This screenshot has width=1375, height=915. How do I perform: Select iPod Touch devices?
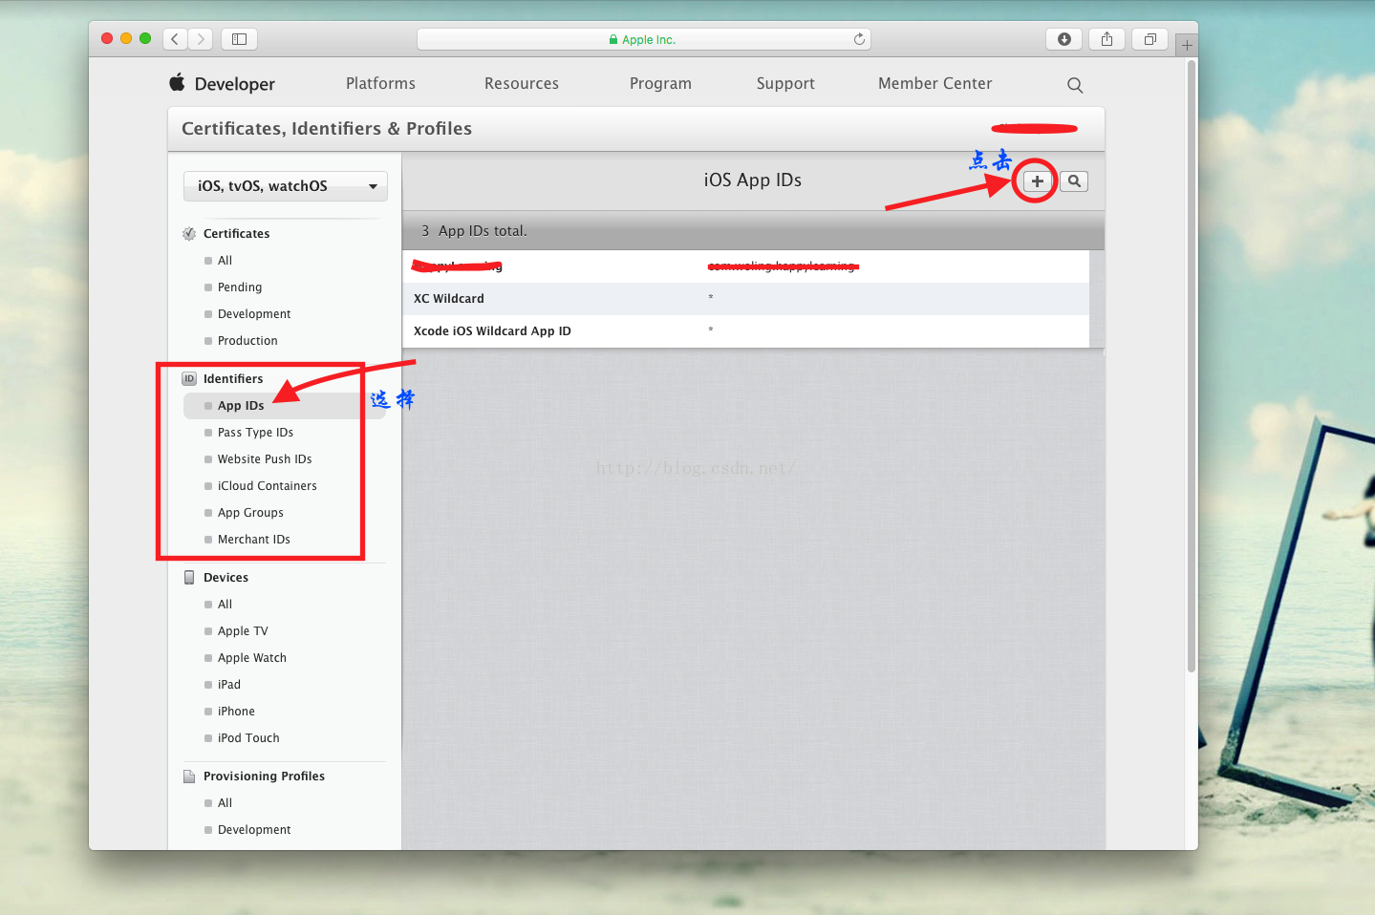pyautogui.click(x=248, y=738)
